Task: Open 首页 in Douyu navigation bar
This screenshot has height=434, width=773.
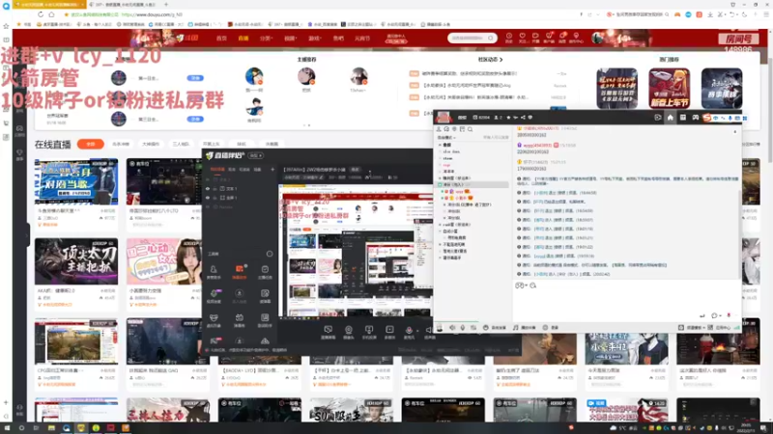Action: (222, 39)
